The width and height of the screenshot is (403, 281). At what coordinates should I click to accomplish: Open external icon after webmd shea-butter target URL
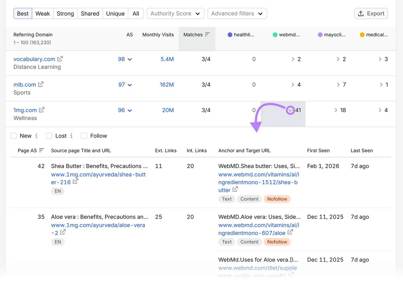pos(235,189)
